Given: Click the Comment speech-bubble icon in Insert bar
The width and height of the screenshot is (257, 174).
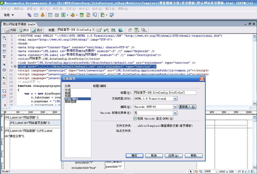Looking at the screenshot, I should click(95, 15).
